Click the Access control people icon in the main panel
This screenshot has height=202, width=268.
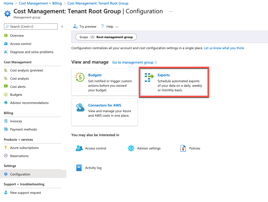tap(79, 148)
